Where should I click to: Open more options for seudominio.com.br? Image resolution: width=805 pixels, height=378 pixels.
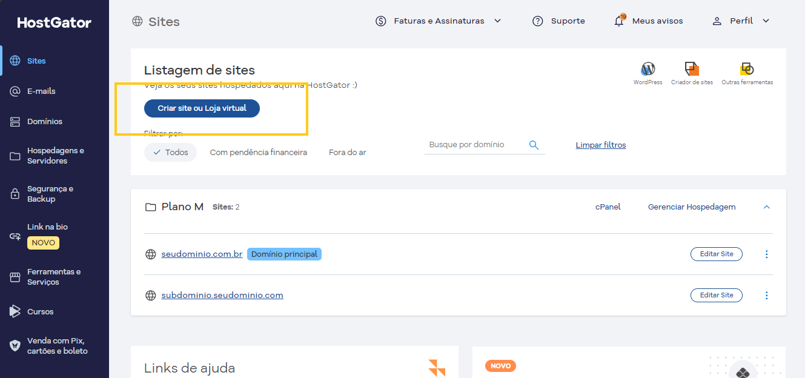(x=767, y=254)
